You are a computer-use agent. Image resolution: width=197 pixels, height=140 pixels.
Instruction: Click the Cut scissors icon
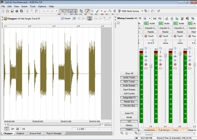[x=27, y=11]
